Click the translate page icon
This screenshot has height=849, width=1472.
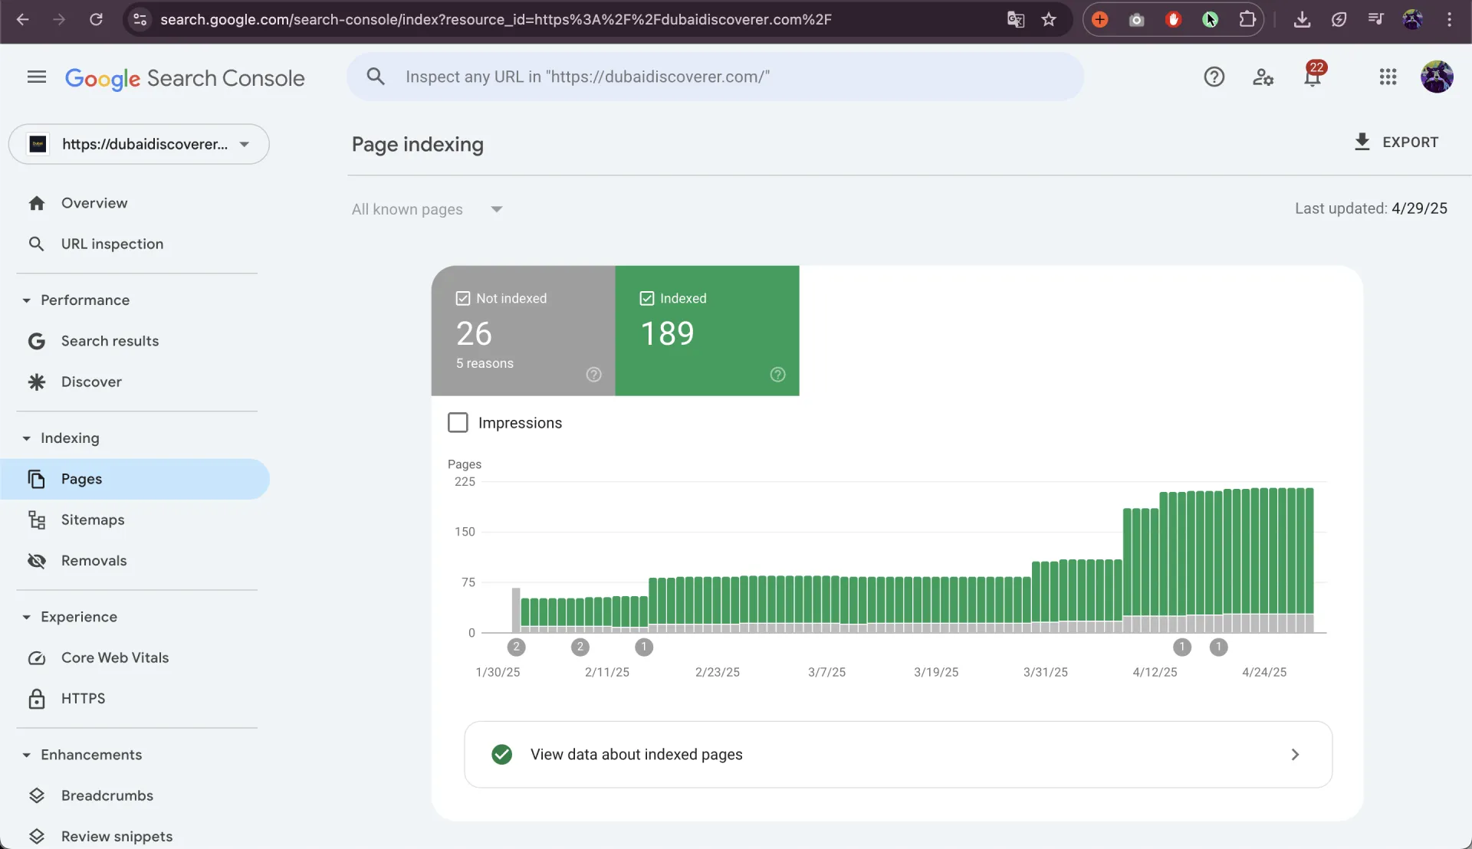tap(1015, 20)
